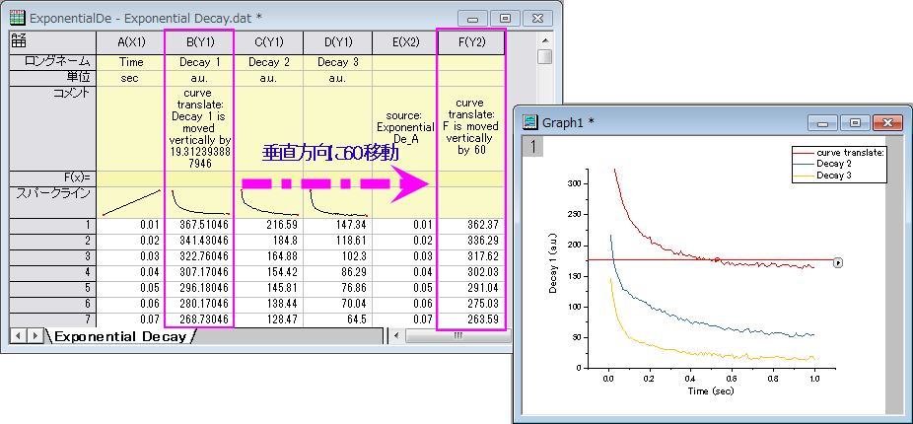Select column header C(Y1)
This screenshot has height=424, width=913.
click(x=268, y=42)
